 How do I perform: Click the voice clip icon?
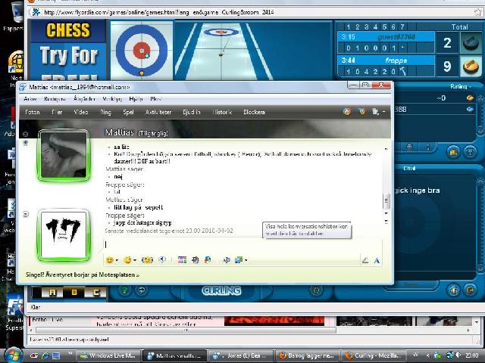click(162, 260)
